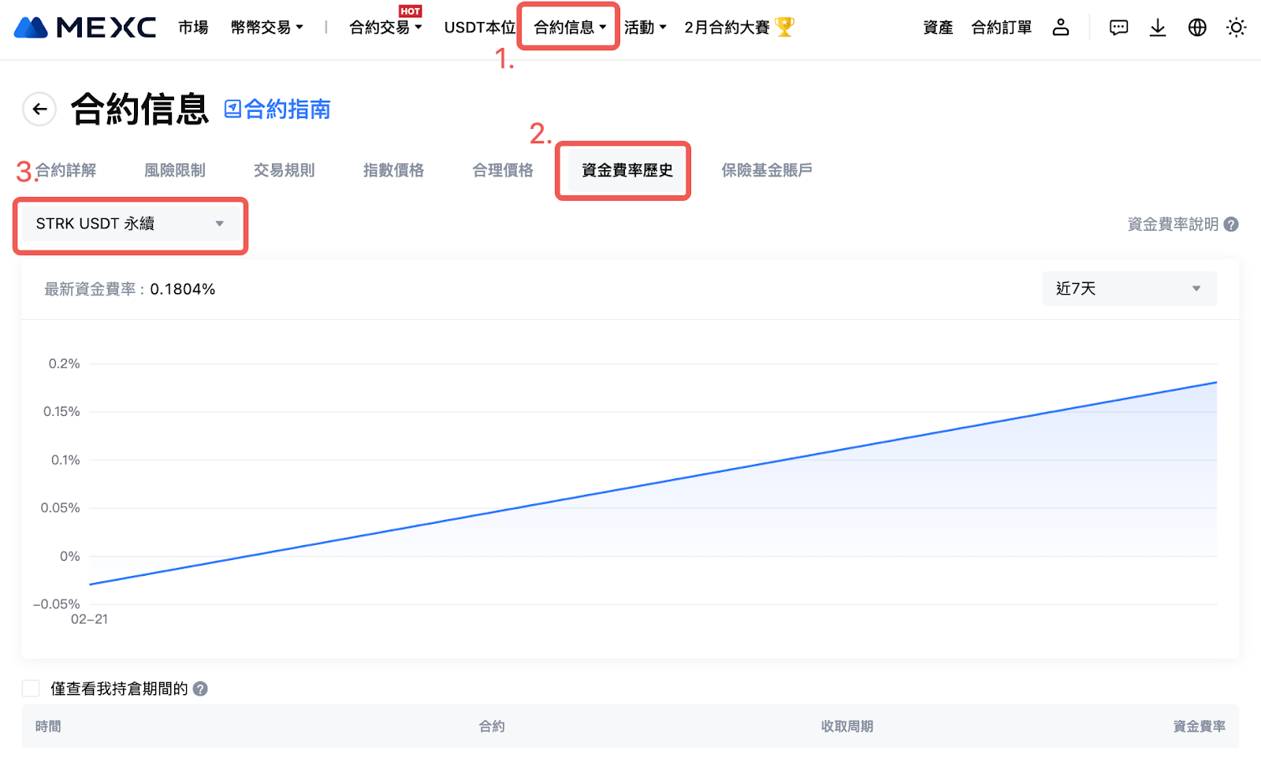
Task: Open the 幣幣交易 menu
Action: [266, 28]
